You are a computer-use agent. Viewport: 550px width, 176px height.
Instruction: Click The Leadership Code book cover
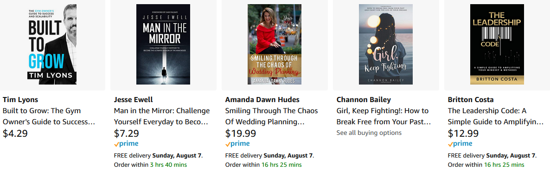497,44
